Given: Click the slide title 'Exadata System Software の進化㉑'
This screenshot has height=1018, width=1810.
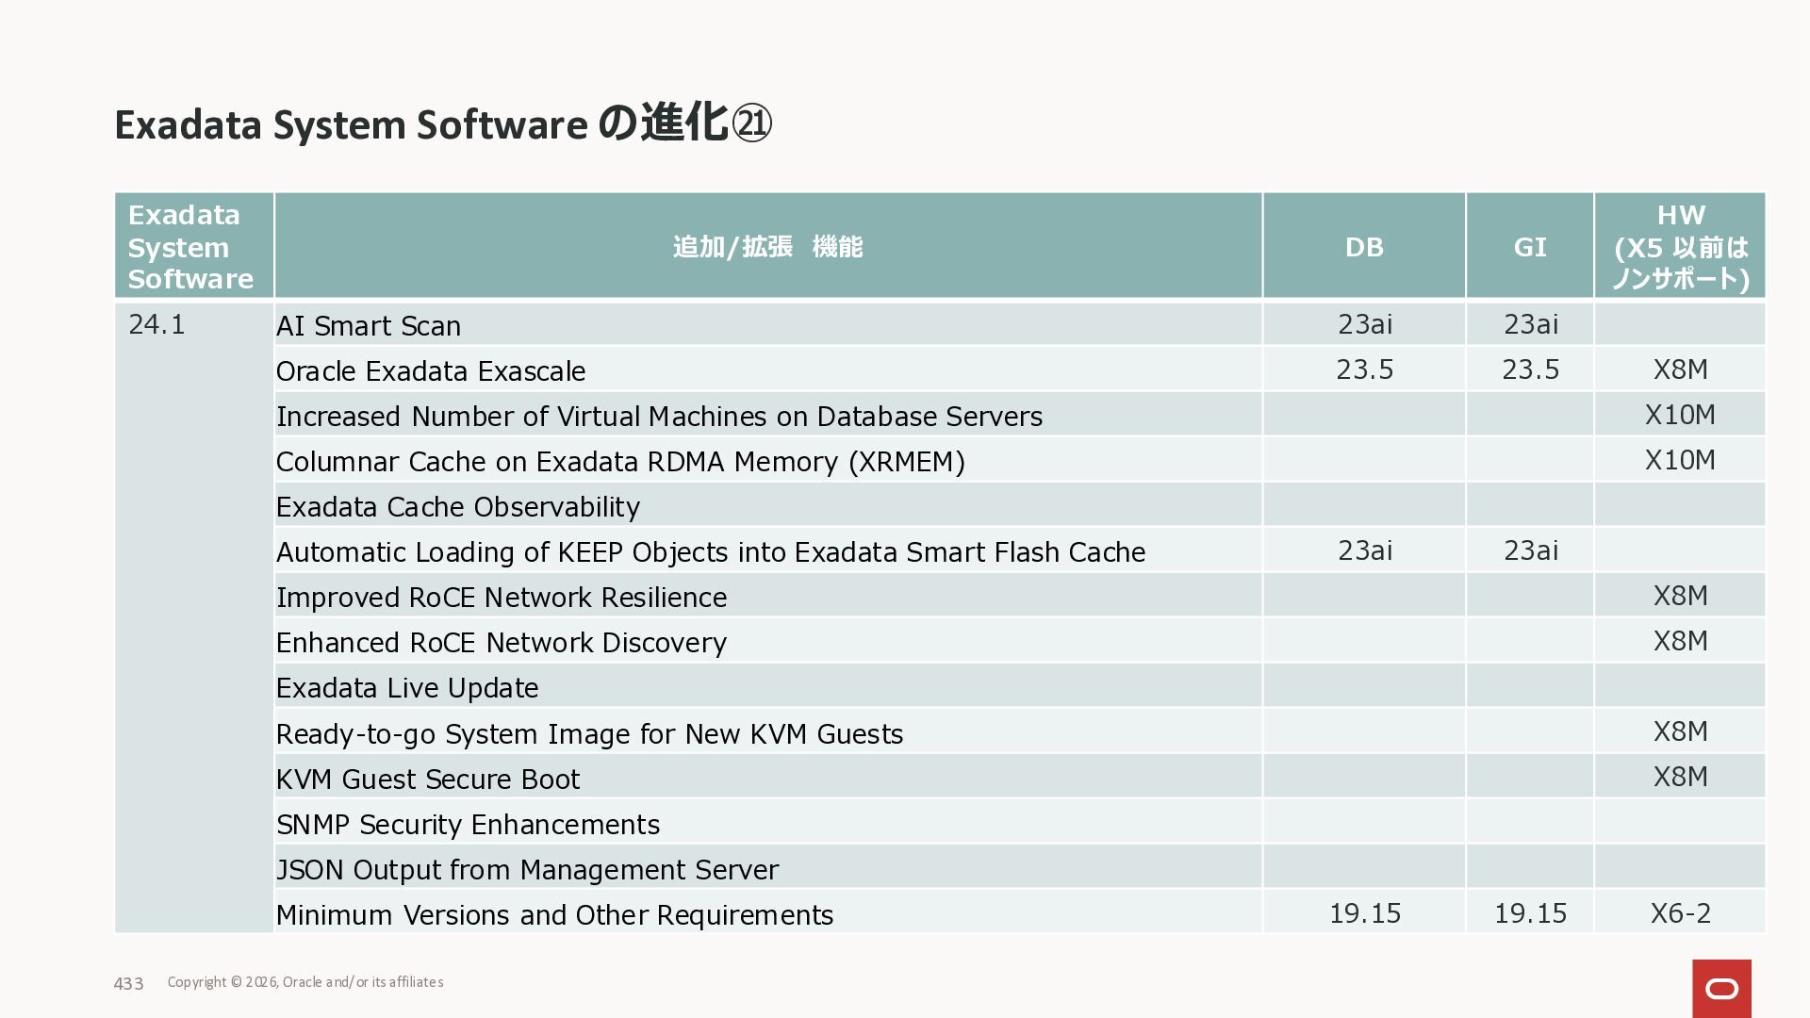Looking at the screenshot, I should coord(443,124).
